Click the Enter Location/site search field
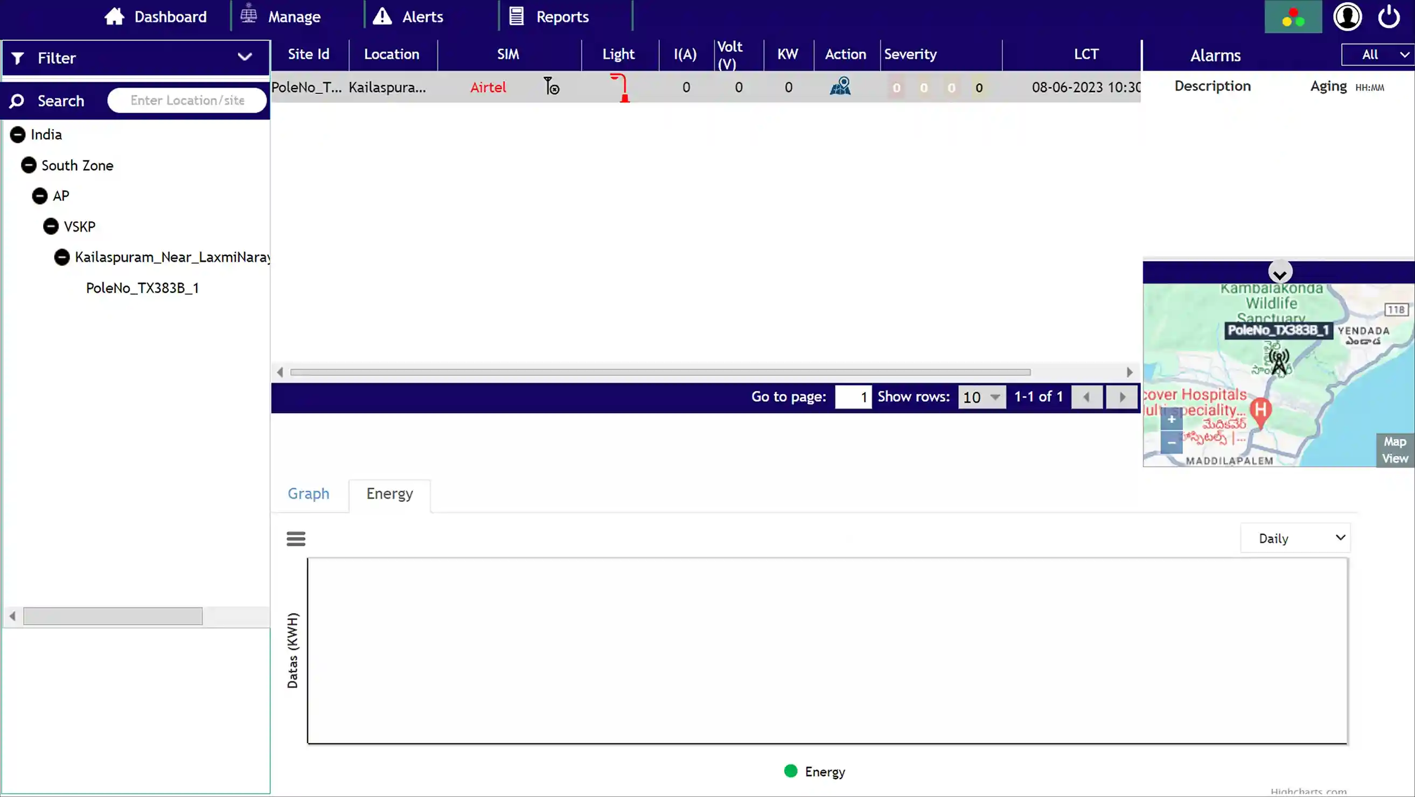 pos(187,101)
